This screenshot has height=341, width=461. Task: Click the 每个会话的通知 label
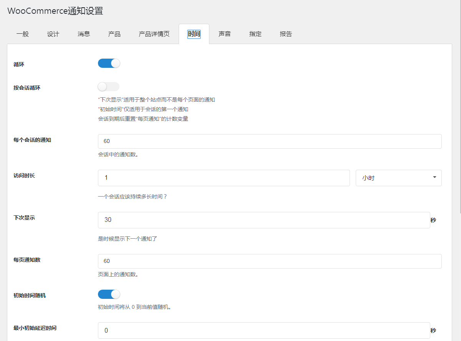[x=32, y=140]
